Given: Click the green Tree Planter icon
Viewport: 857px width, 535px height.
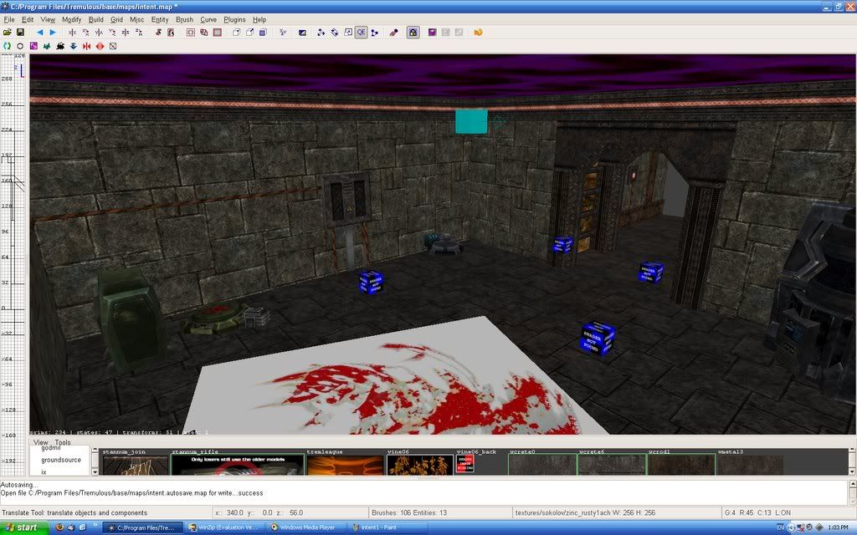Looking at the screenshot, I should point(47,47).
